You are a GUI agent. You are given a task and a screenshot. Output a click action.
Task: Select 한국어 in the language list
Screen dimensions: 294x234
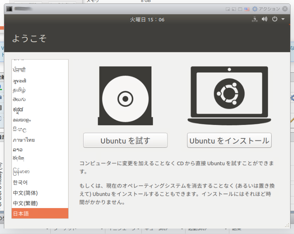click(x=40, y=183)
